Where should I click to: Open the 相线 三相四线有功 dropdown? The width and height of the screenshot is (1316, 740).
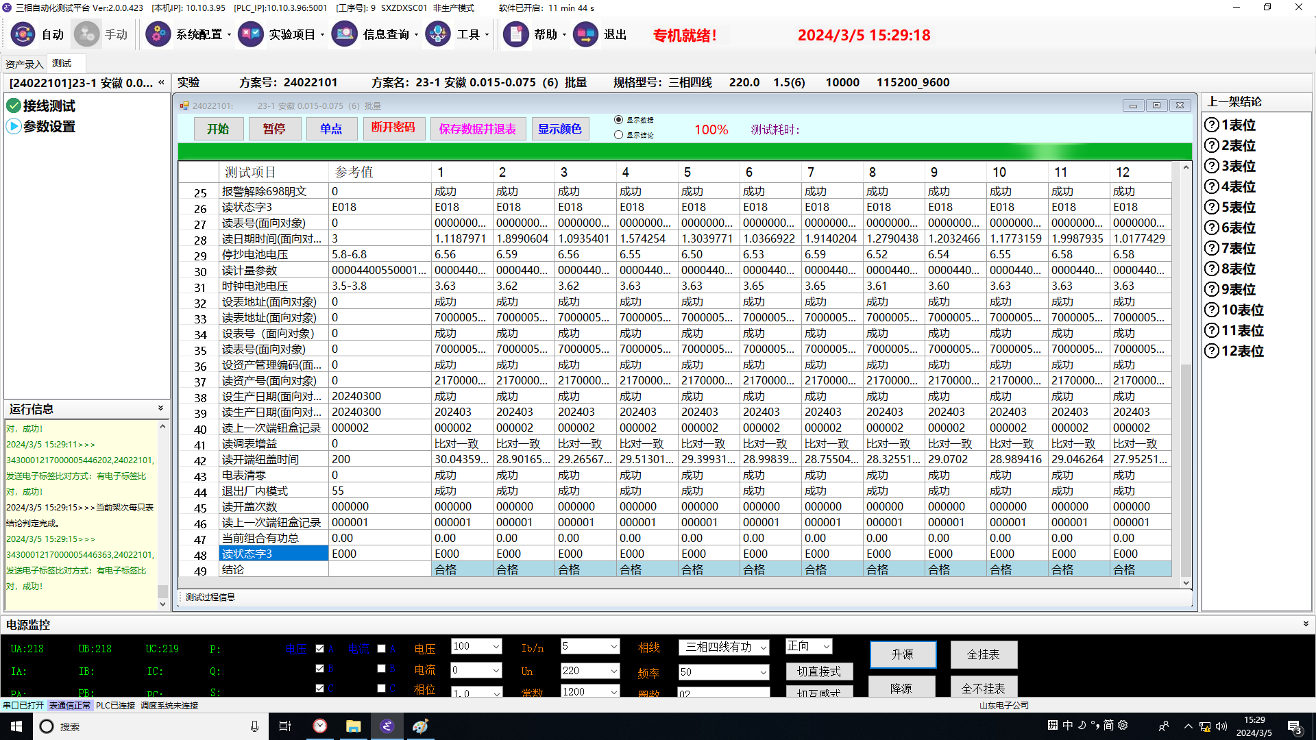click(764, 647)
